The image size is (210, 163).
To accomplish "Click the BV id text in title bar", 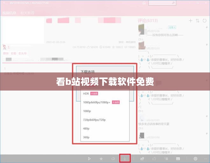I will point(29,3).
